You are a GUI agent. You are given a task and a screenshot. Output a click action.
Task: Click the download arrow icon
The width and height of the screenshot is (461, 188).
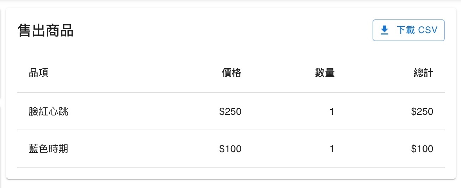(x=385, y=30)
